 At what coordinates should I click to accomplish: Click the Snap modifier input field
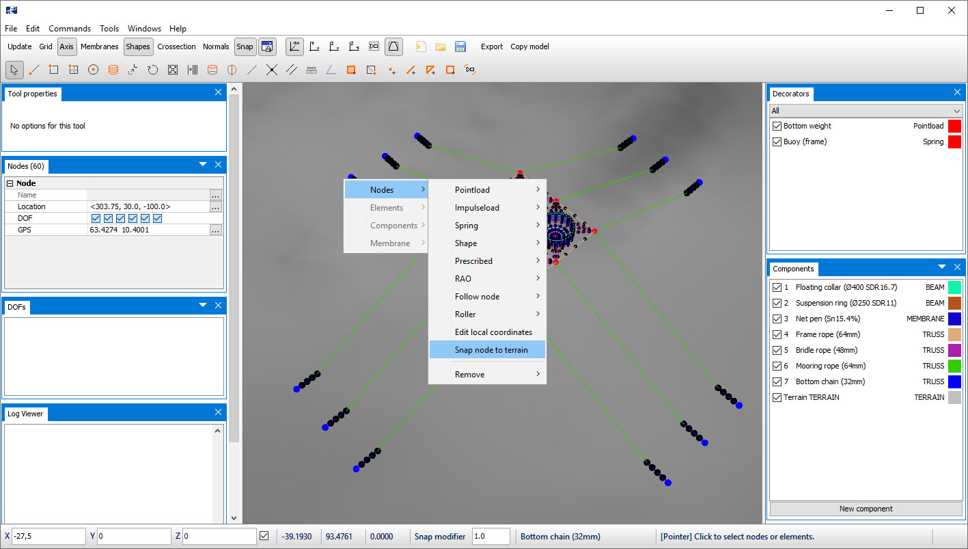tap(491, 537)
